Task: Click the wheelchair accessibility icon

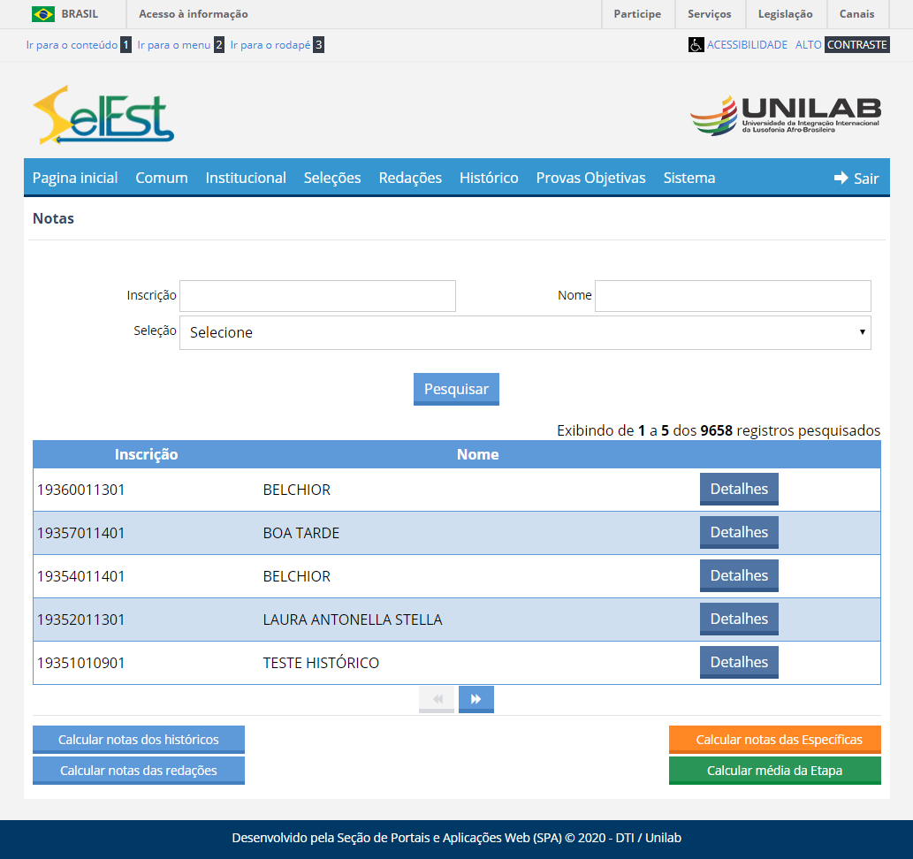Action: click(696, 44)
